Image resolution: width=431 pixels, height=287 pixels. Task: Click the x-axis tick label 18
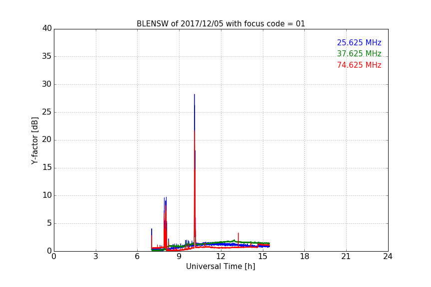click(x=304, y=257)
